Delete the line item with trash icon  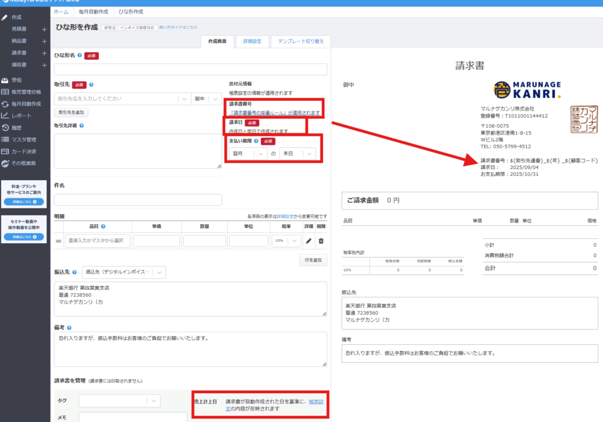coord(321,241)
